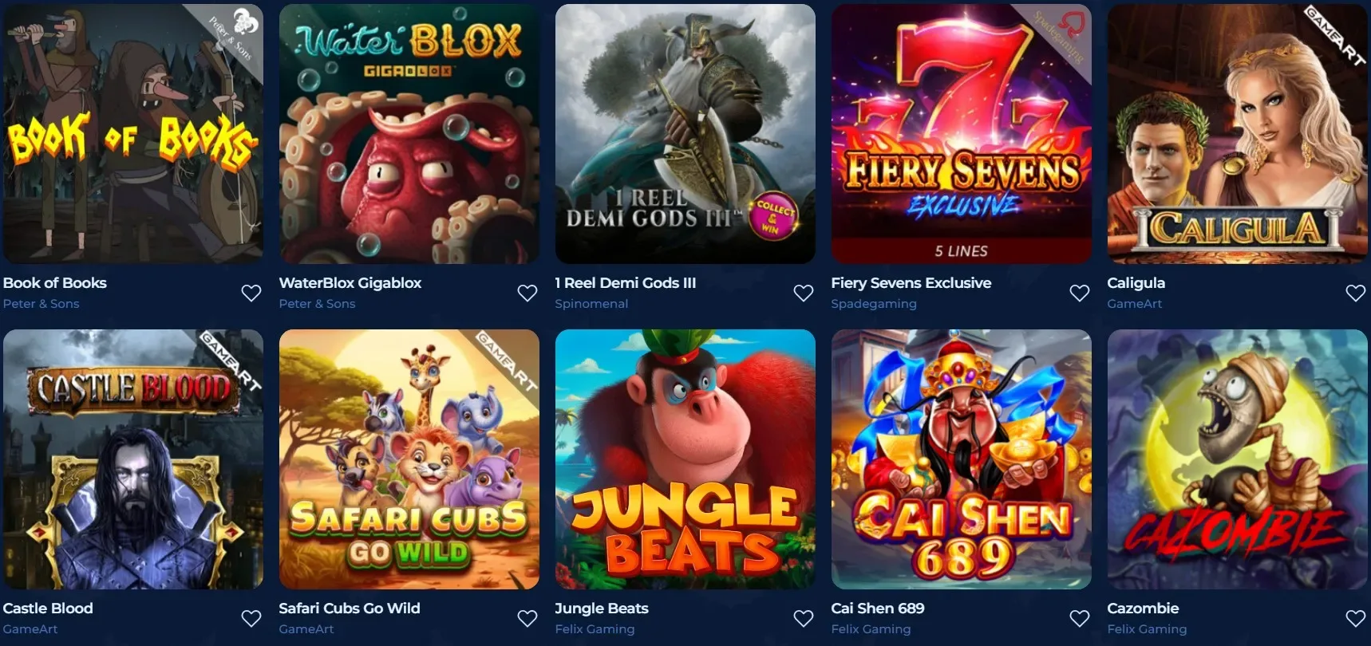Click the Caligula heart icon
This screenshot has width=1371, height=646.
click(x=1356, y=293)
